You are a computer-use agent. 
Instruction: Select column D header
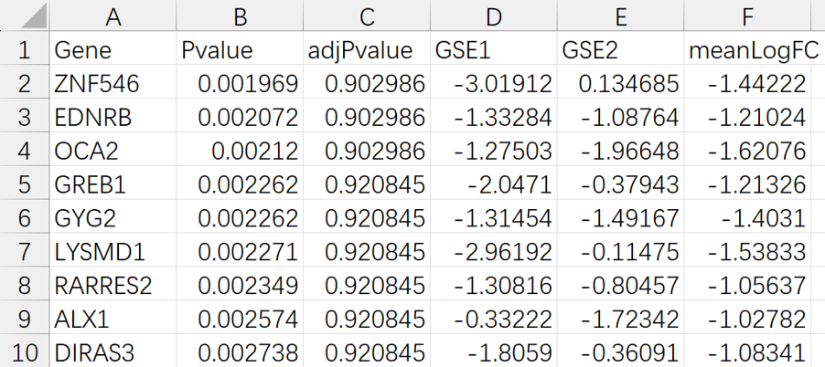pyautogui.click(x=494, y=16)
